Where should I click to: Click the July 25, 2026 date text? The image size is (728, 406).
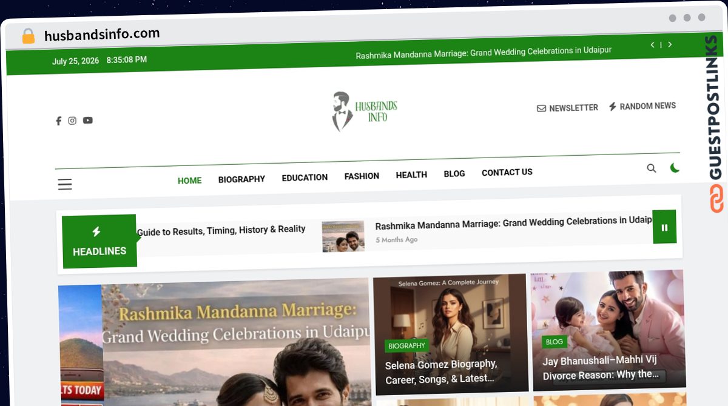75,61
